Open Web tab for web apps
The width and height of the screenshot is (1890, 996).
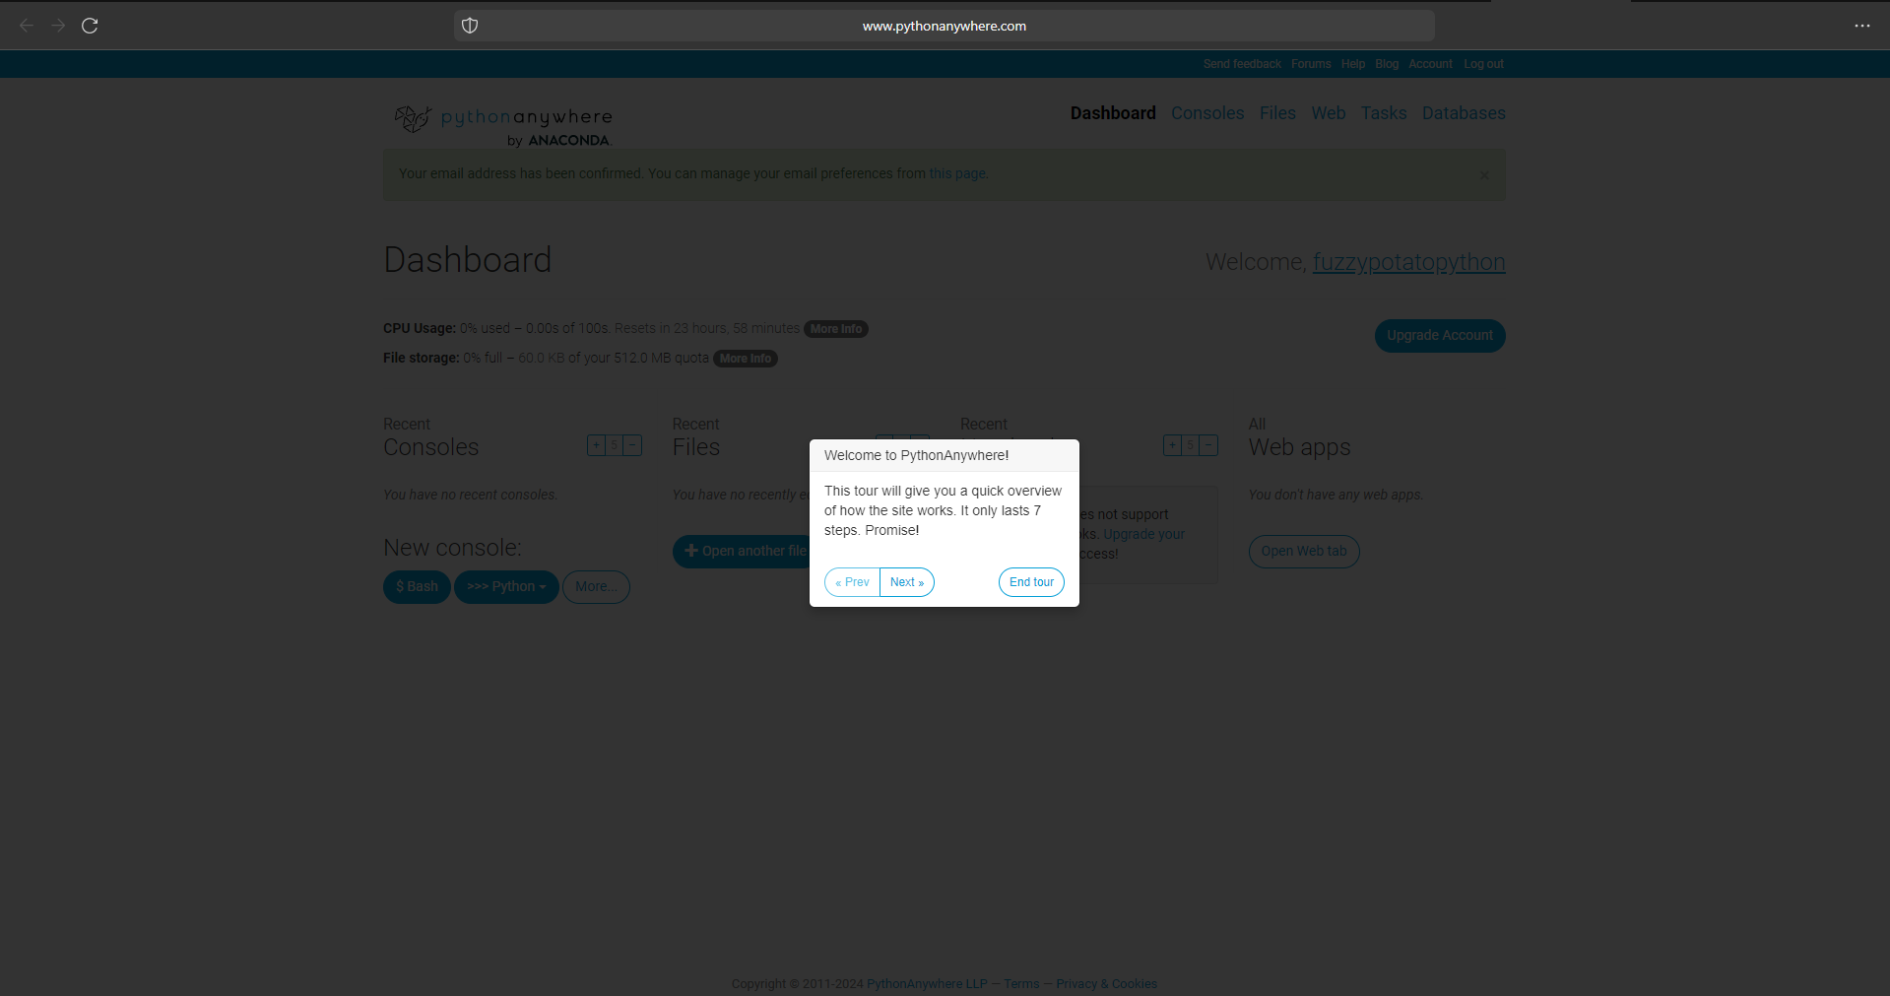click(x=1303, y=551)
